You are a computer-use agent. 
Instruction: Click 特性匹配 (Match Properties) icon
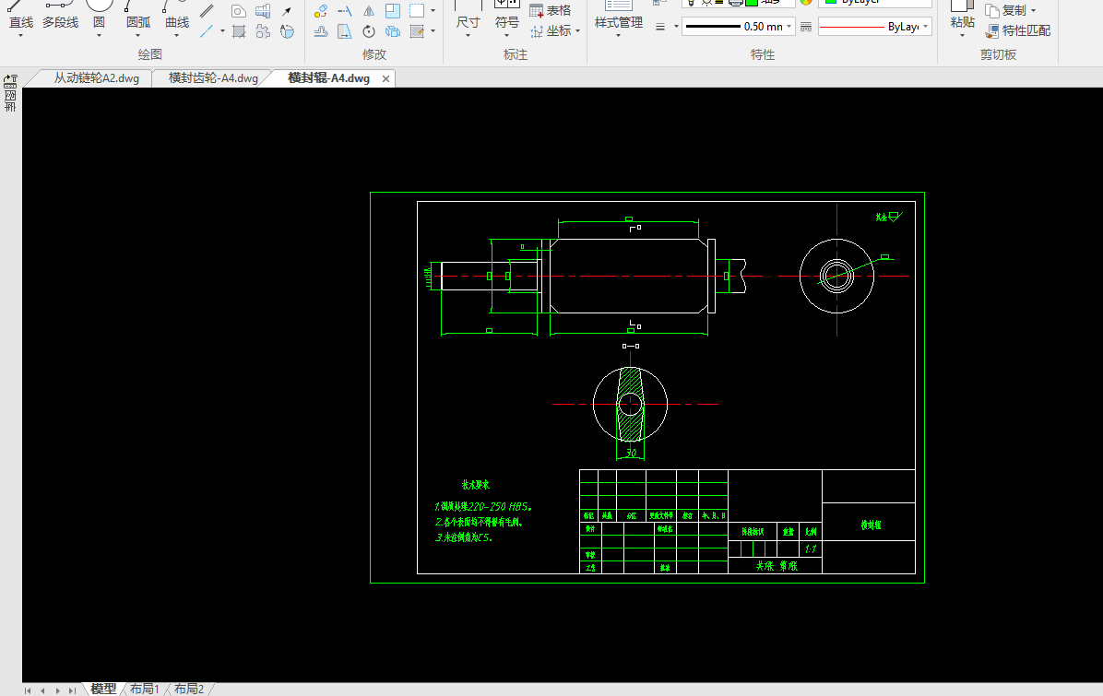click(1017, 30)
